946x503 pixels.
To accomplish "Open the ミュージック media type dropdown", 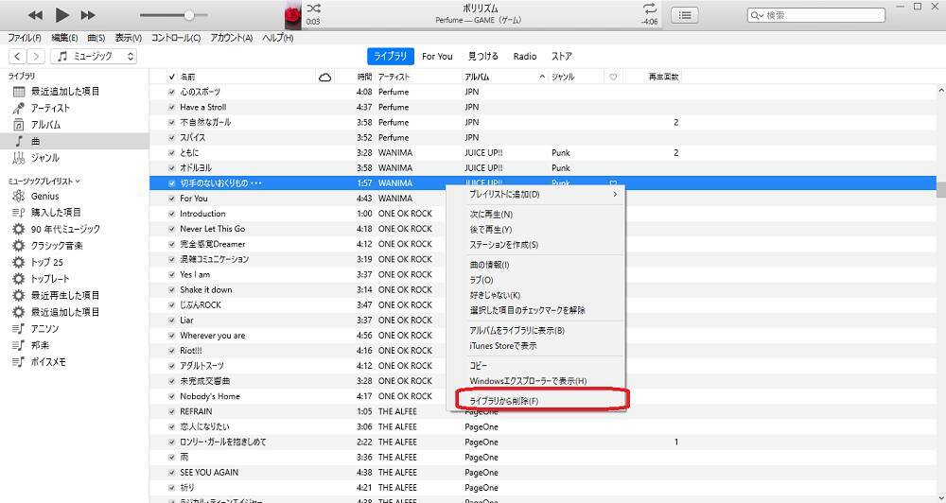I will click(x=95, y=57).
